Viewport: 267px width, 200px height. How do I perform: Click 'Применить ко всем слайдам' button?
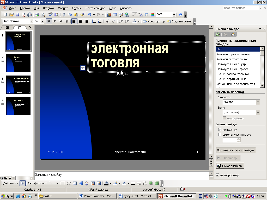point(236,150)
